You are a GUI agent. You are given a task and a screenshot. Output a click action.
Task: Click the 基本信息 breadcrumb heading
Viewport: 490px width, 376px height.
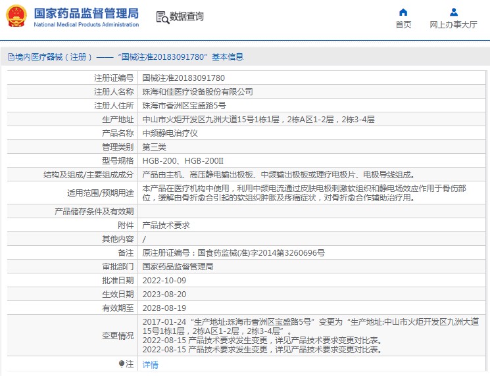[228, 57]
